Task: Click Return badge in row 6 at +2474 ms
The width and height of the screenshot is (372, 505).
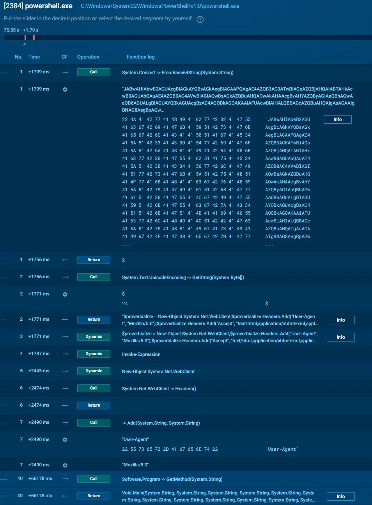Action: (x=94, y=405)
